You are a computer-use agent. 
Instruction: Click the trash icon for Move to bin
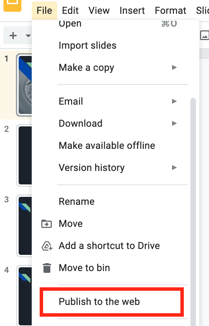click(47, 268)
